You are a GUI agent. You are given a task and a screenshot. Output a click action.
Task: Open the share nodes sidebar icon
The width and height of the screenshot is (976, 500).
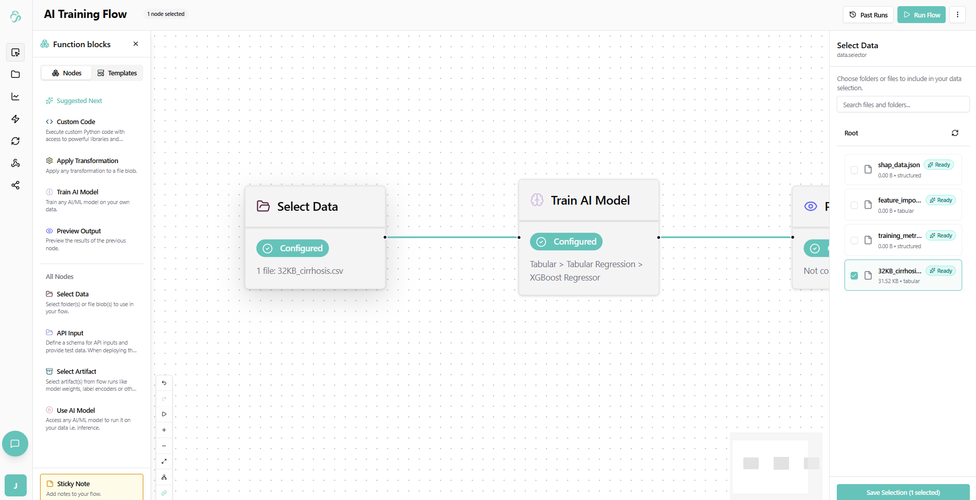15,185
